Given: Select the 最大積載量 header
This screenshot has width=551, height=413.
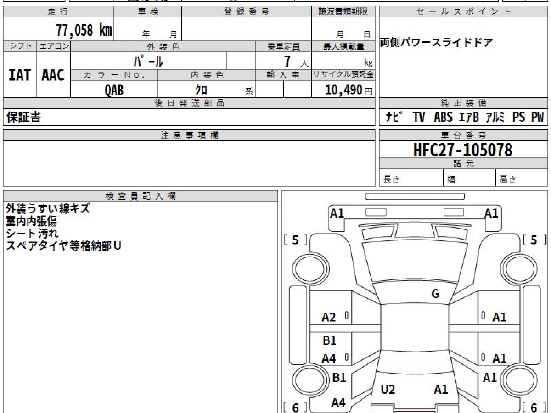Looking at the screenshot, I should [343, 46].
